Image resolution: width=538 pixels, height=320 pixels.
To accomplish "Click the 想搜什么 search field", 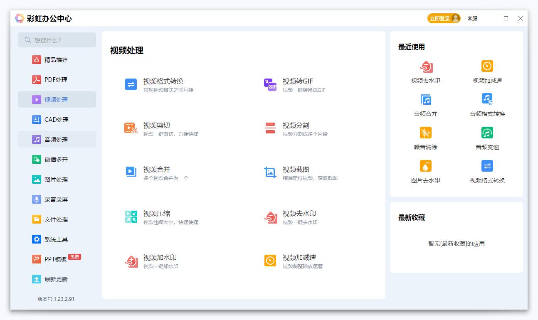I will [57, 40].
